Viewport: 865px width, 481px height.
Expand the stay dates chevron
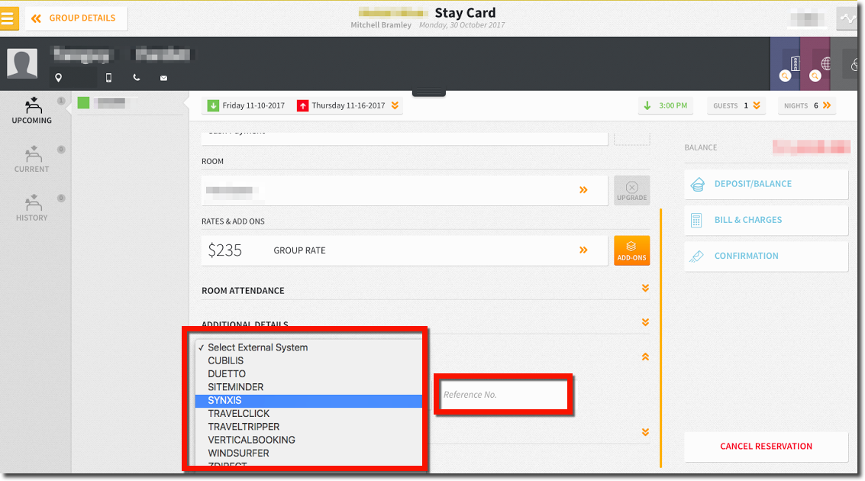coord(395,105)
